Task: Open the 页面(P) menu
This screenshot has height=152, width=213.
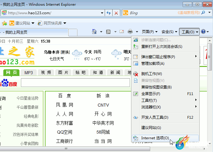Action: [150, 32]
